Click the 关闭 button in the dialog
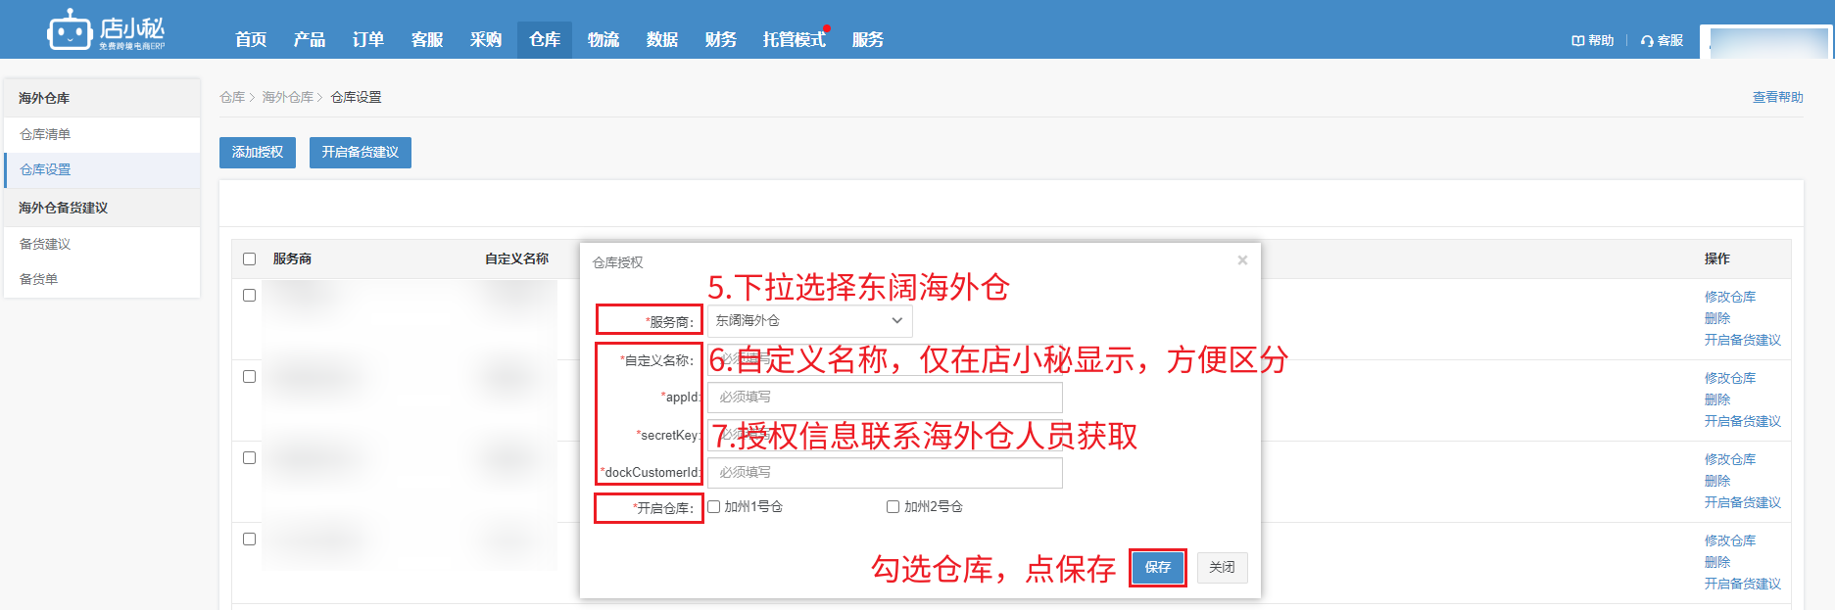This screenshot has width=1835, height=610. pos(1222,567)
